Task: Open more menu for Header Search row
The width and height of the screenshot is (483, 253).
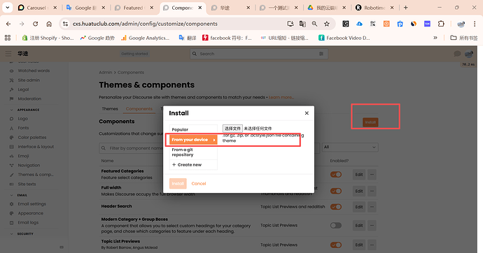Action: (372, 207)
